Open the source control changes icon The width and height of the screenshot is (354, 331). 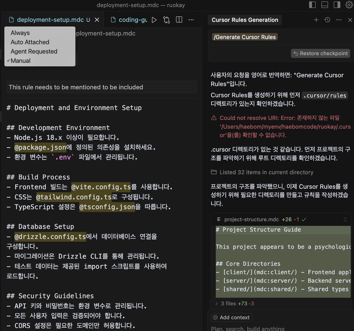coord(166,20)
